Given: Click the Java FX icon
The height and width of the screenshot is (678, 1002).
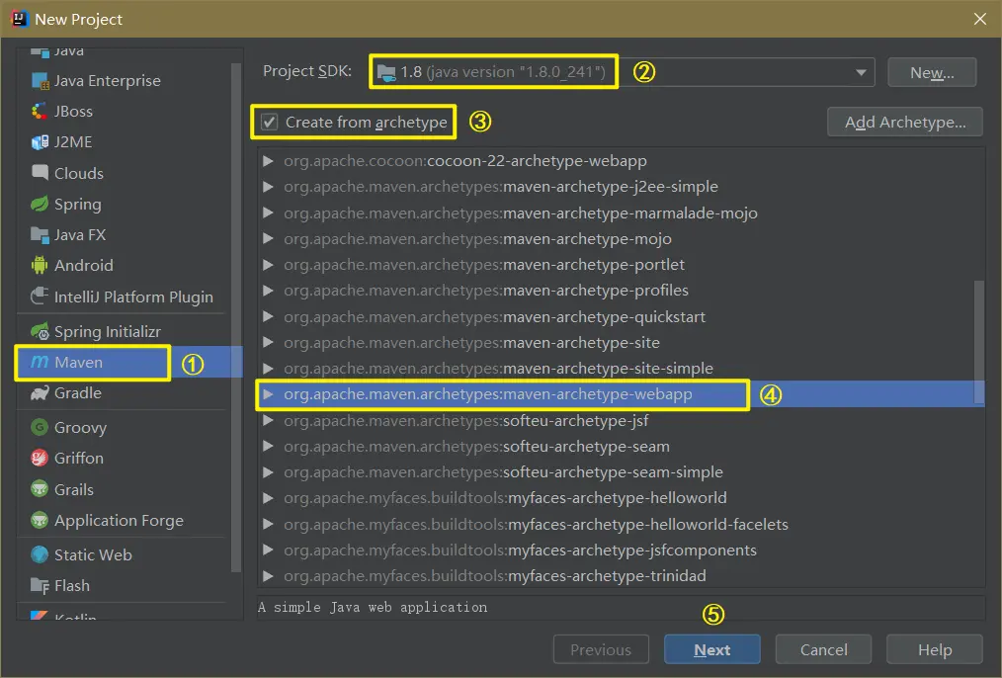Looking at the screenshot, I should pyautogui.click(x=40, y=235).
